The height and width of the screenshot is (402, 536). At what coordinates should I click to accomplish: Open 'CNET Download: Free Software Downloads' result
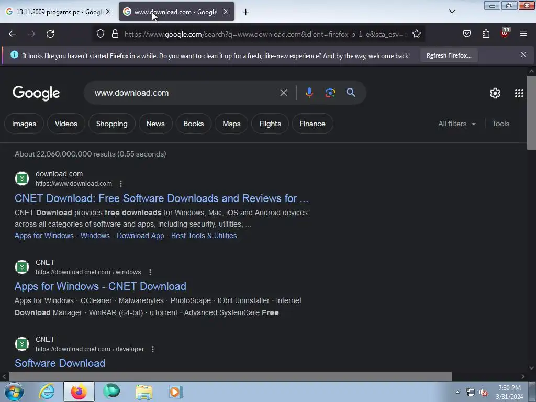coord(161,198)
